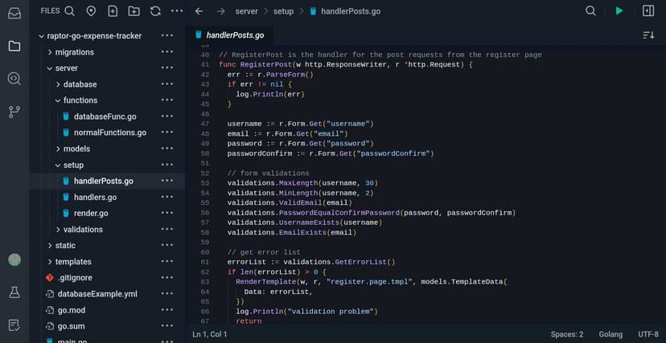
Task: Click the handlerPosts.go breadcrumb segment
Action: [x=351, y=11]
